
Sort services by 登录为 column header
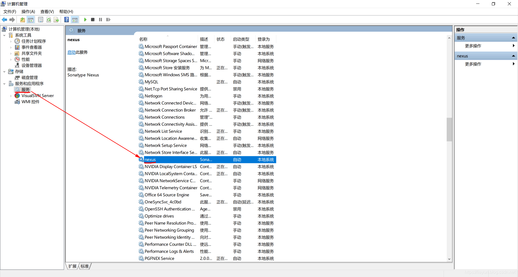[266, 39]
